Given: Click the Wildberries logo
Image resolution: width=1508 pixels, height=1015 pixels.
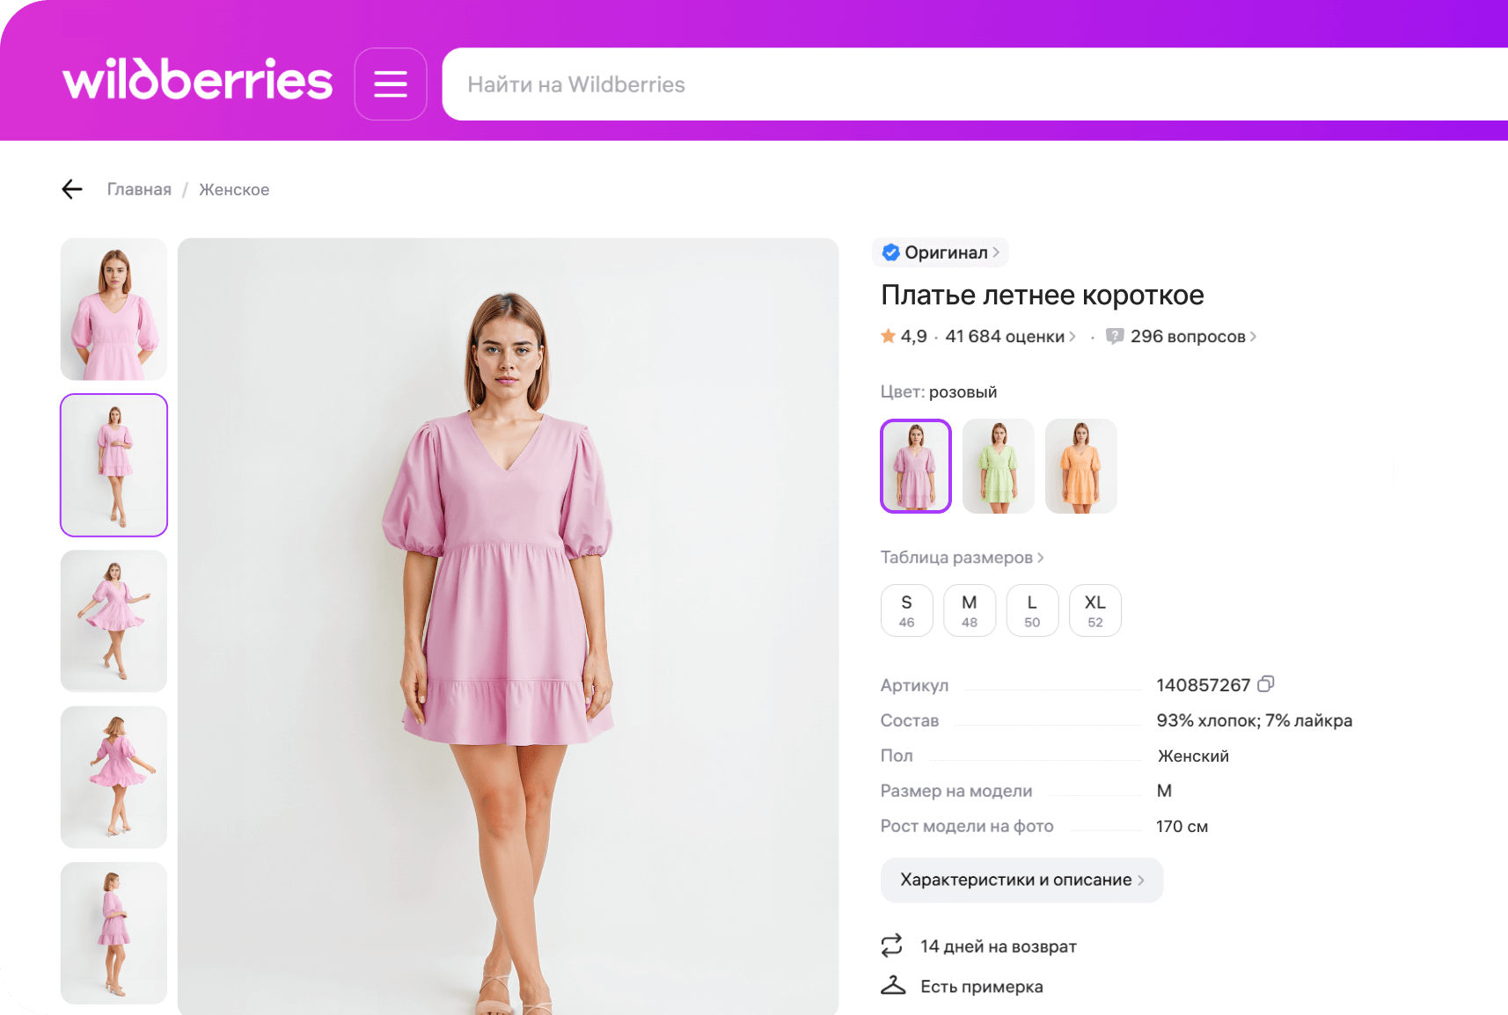Looking at the screenshot, I should (198, 79).
